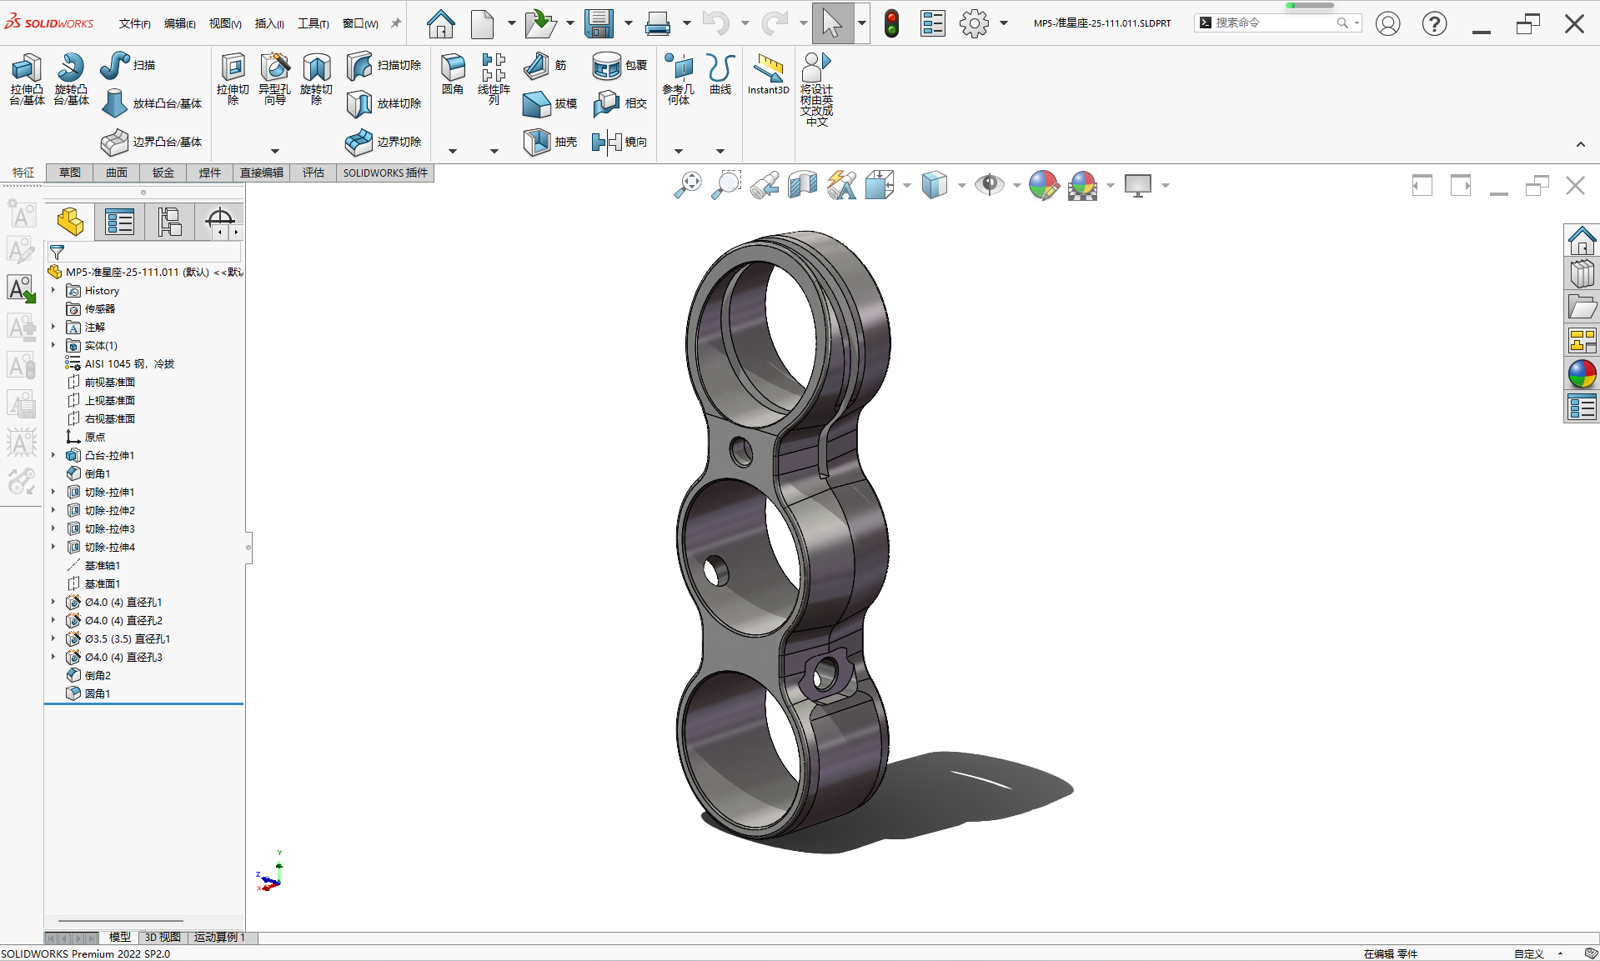Click the Wrap (包覆) tool
This screenshot has width=1600, height=961.
[619, 65]
